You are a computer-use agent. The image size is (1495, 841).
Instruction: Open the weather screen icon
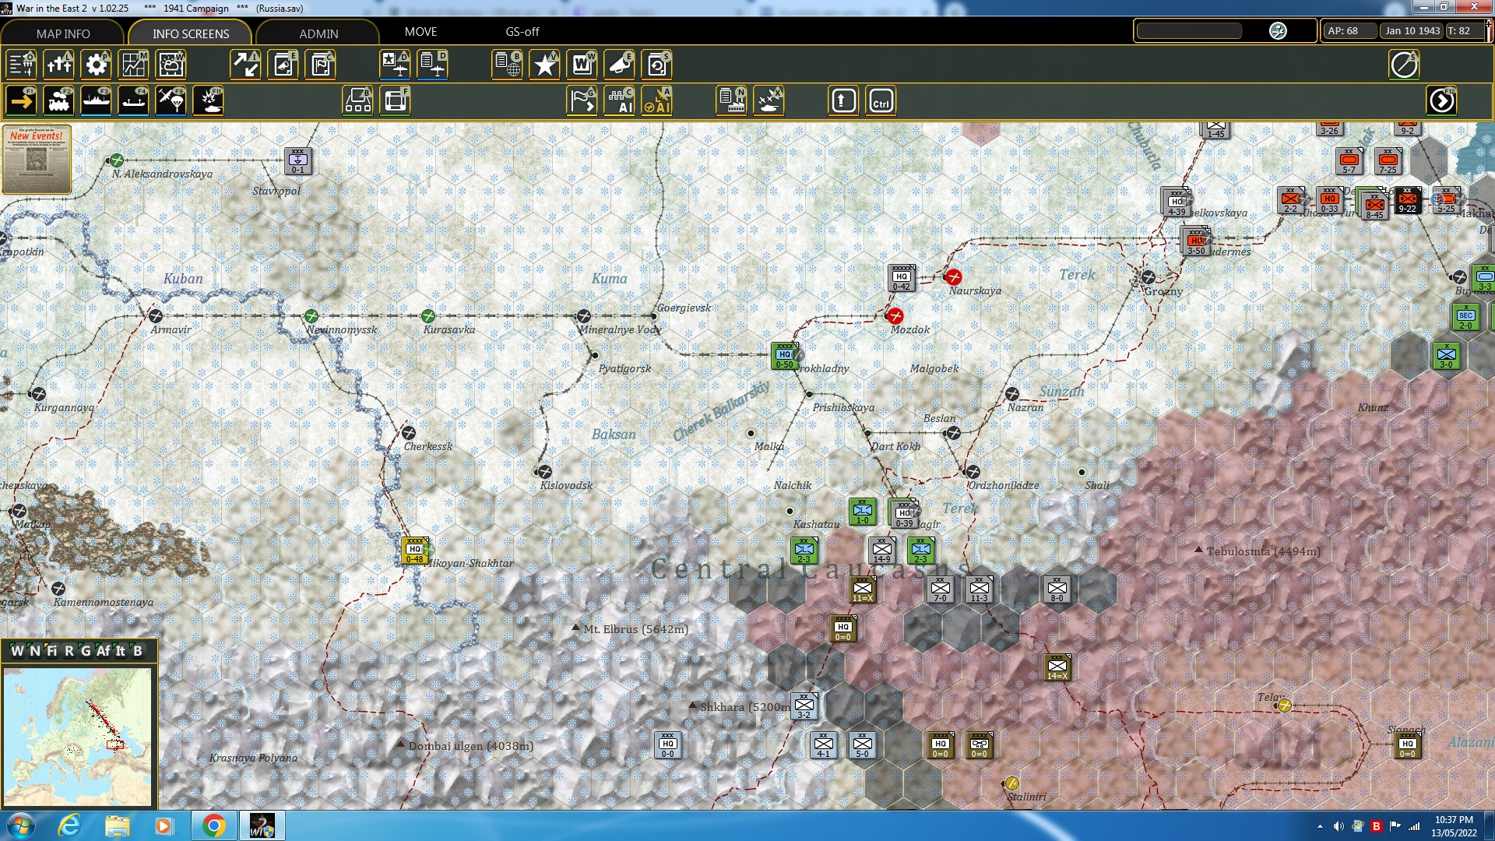point(171,65)
